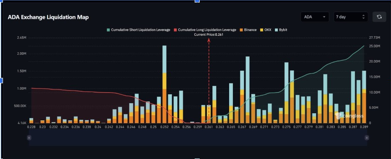The width and height of the screenshot is (391, 159).
Task: Click the range slider track under chart
Action: pyautogui.click(x=198, y=138)
